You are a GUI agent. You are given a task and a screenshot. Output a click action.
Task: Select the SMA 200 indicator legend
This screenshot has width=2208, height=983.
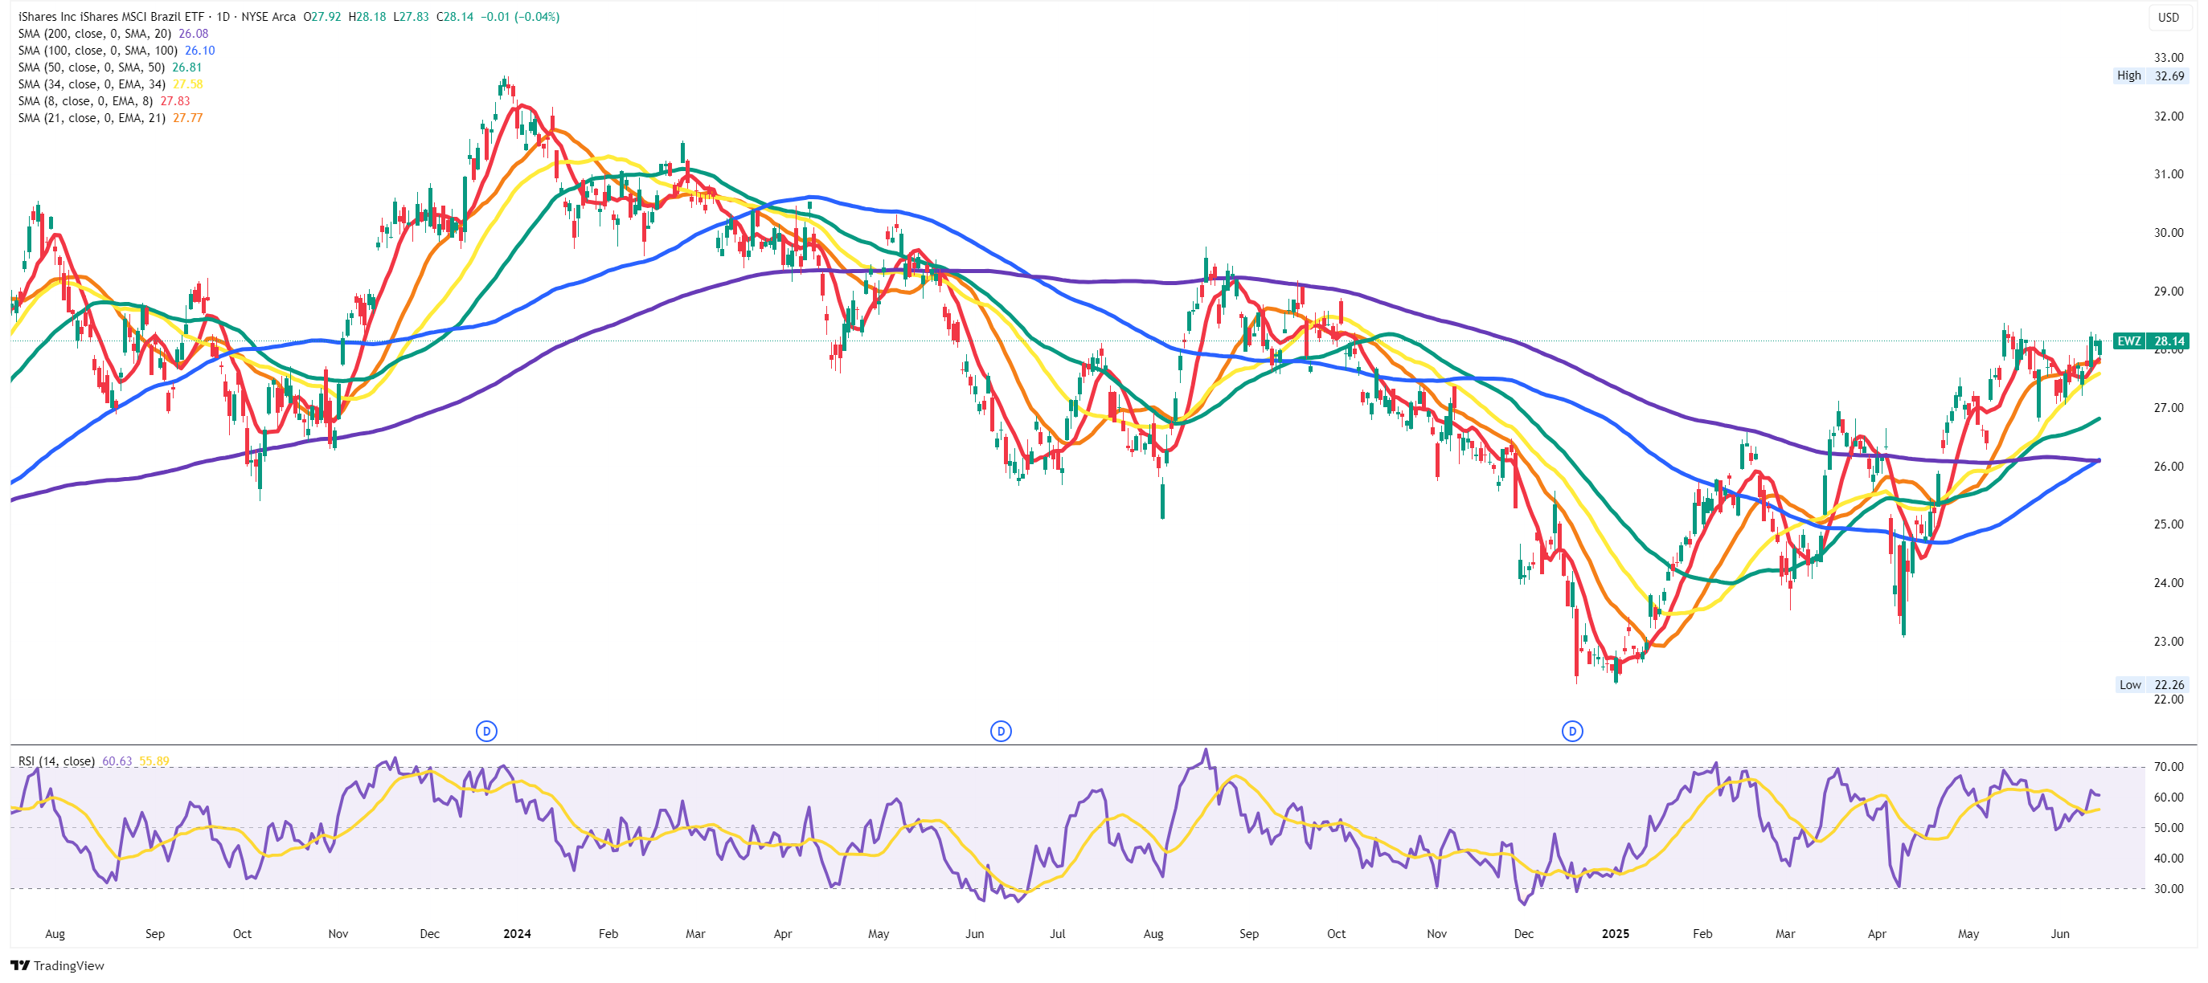coord(94,34)
